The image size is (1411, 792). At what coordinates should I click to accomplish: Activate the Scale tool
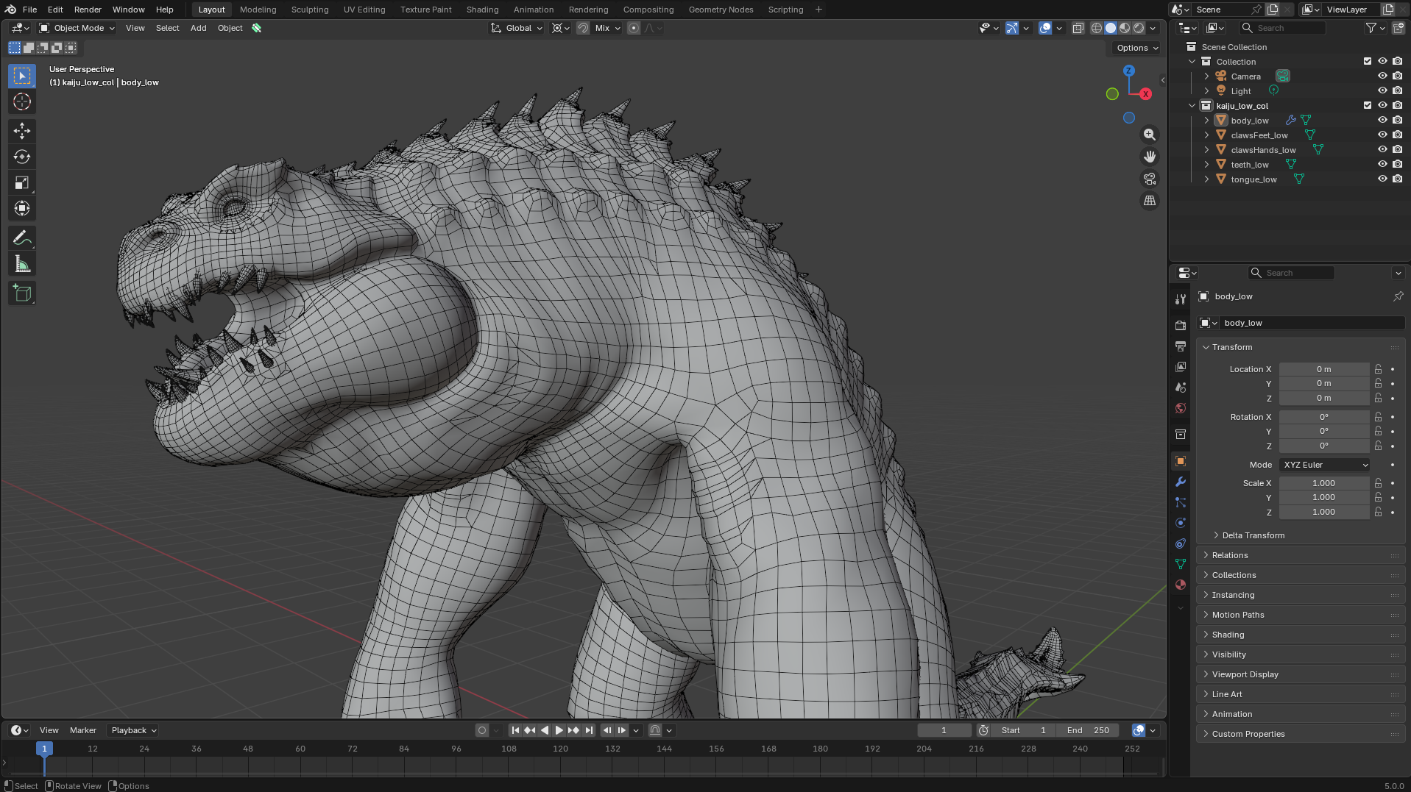[22, 183]
